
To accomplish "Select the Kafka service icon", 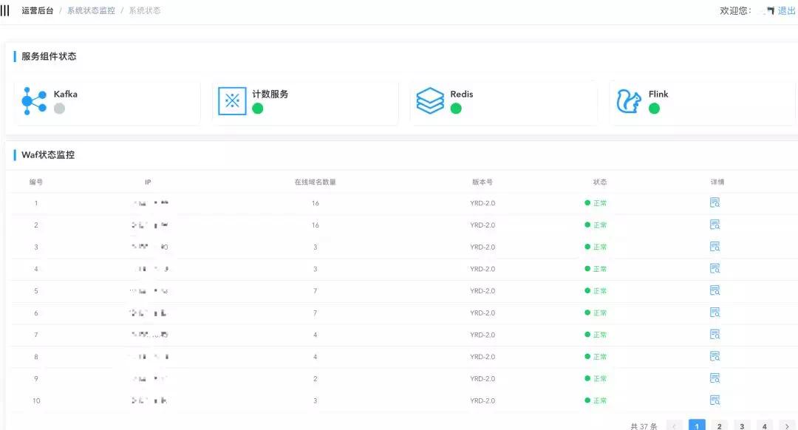I will (33, 102).
